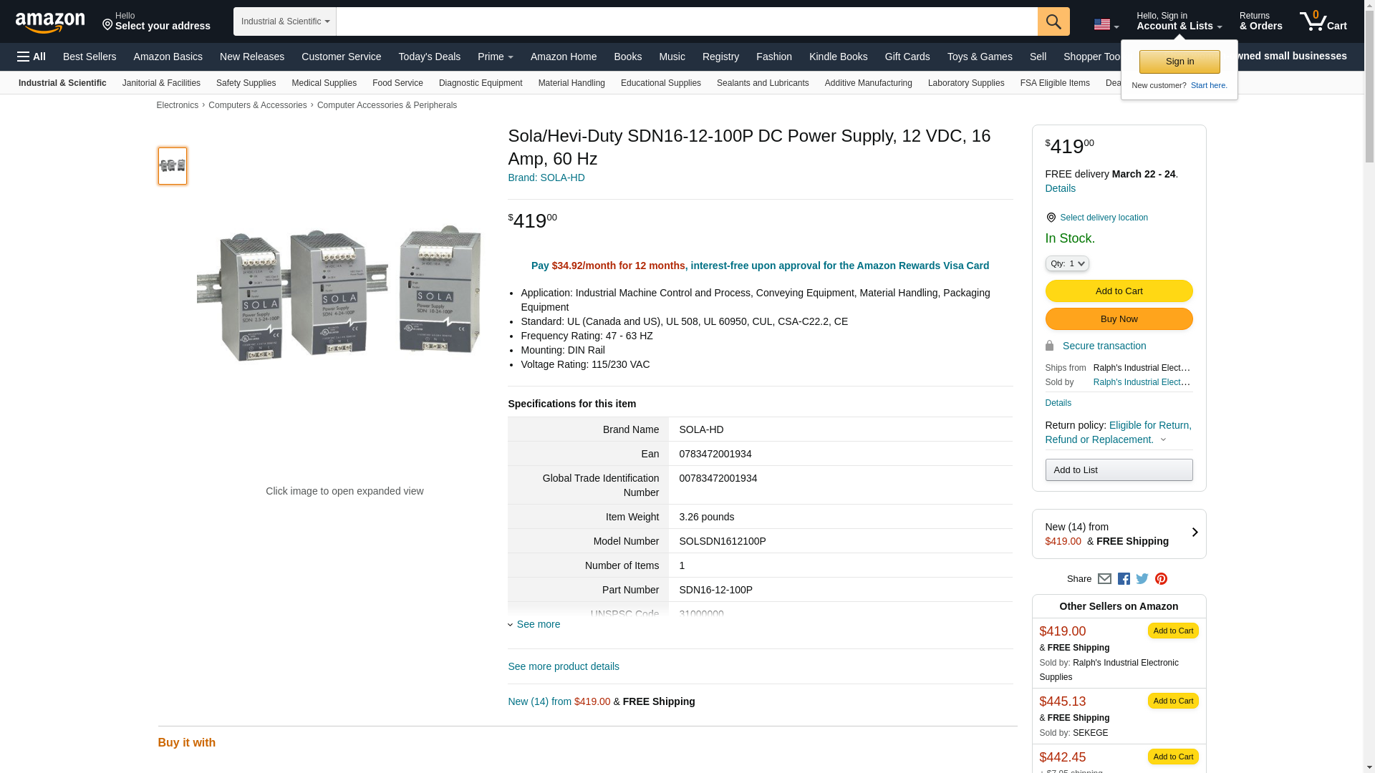The width and height of the screenshot is (1375, 773).
Task: Open the Qty quantity dropdown
Action: pyautogui.click(x=1066, y=264)
